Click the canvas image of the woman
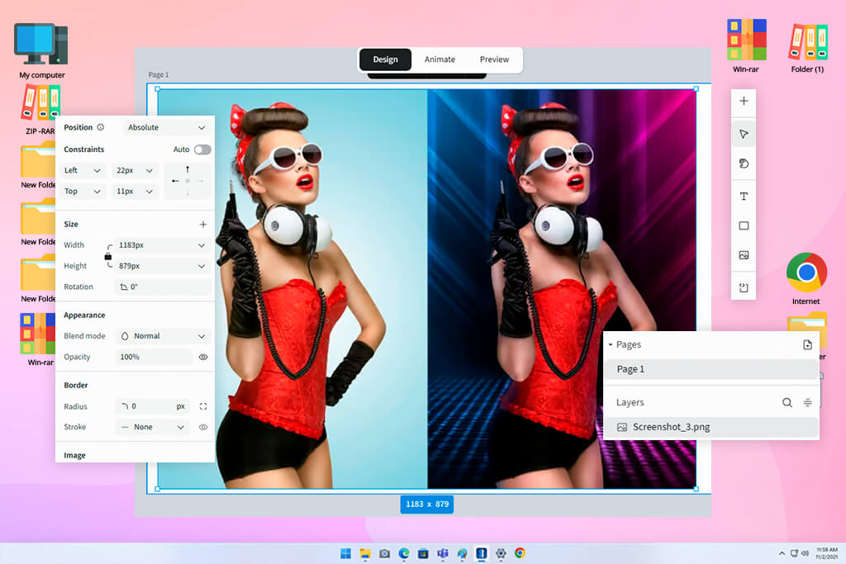This screenshot has height=564, width=846. [427, 289]
